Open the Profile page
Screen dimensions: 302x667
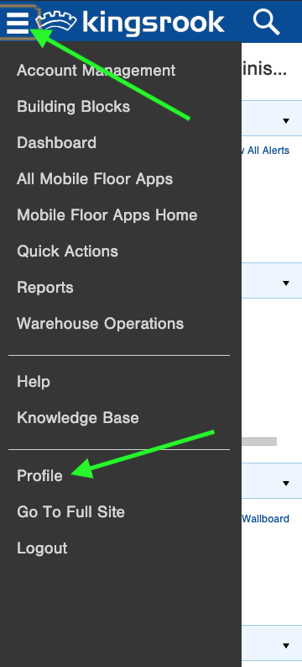tap(39, 475)
